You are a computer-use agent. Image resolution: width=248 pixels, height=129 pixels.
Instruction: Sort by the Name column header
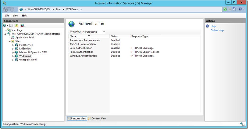click(89, 36)
